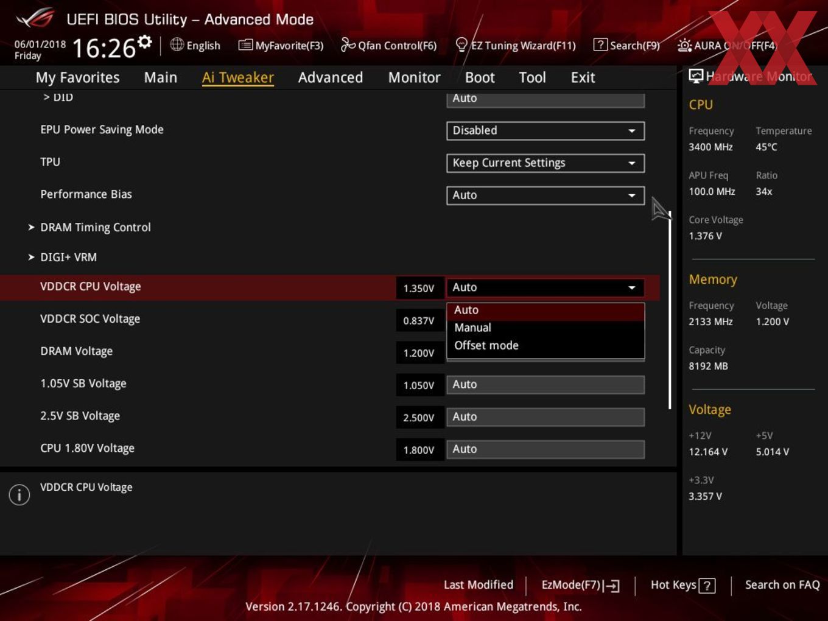Click the 2.5V SB Voltage Auto field
Screen dimensions: 828x621
pyautogui.click(x=546, y=417)
